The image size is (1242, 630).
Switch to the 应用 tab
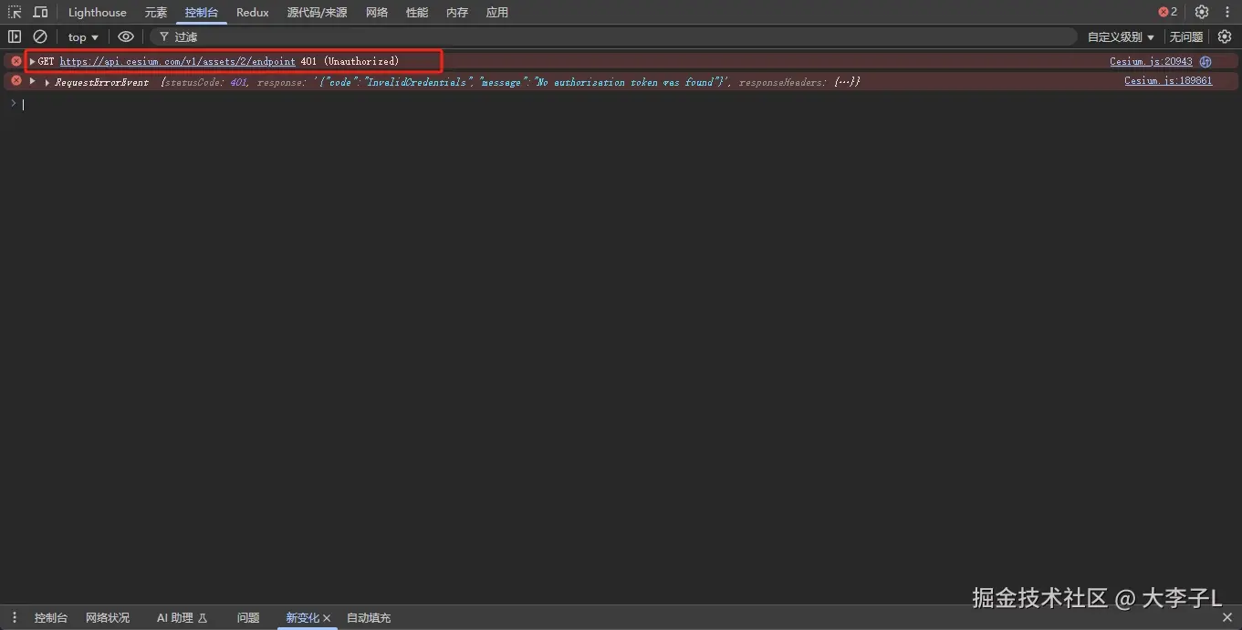[x=497, y=13]
